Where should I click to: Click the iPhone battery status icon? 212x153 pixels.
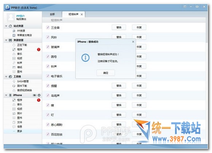(x=35, y=95)
